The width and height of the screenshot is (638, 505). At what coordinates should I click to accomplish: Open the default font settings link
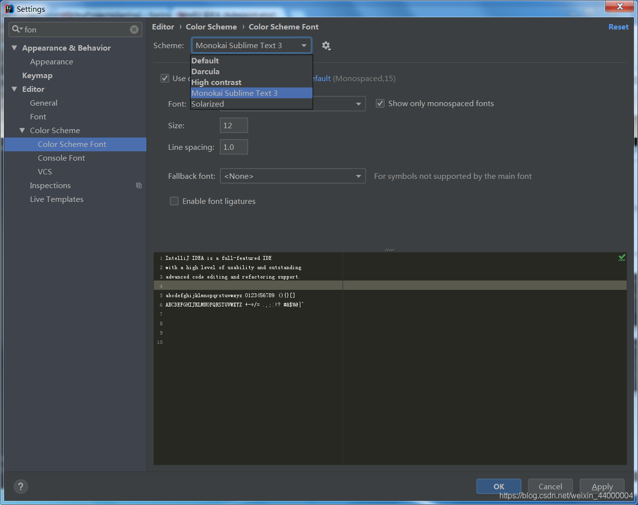tap(322, 78)
